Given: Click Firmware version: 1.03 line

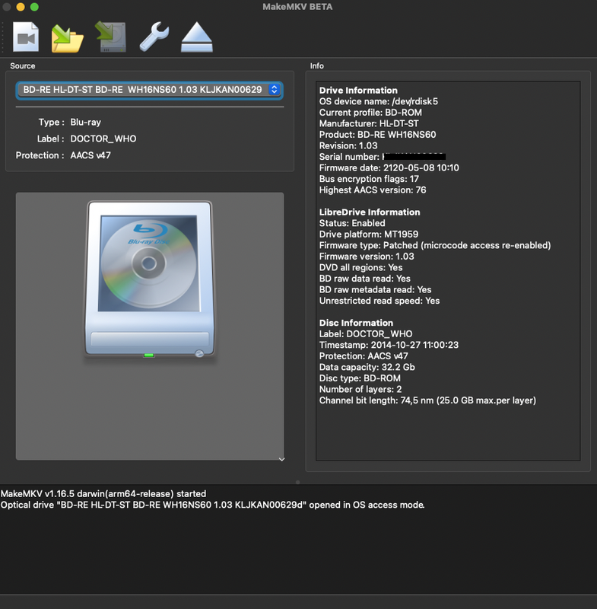Looking at the screenshot, I should click(367, 257).
